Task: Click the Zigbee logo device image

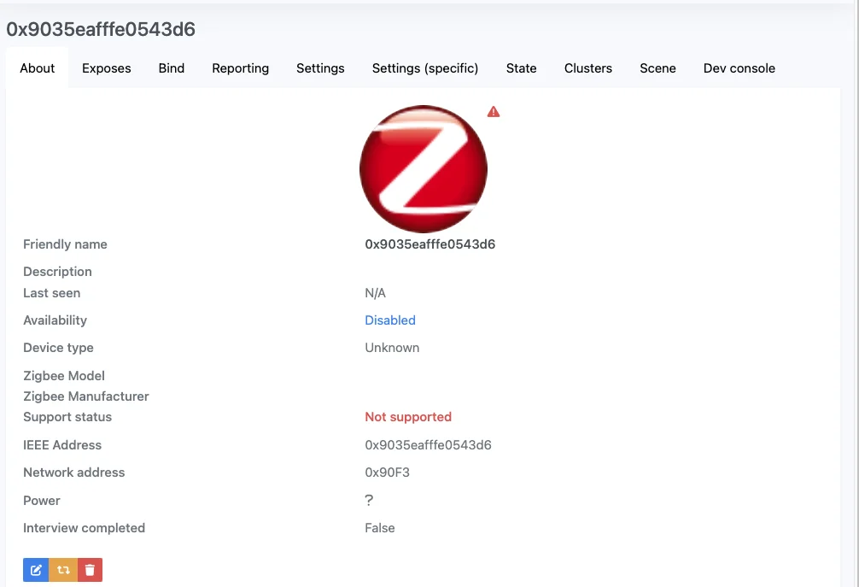Action: [424, 169]
